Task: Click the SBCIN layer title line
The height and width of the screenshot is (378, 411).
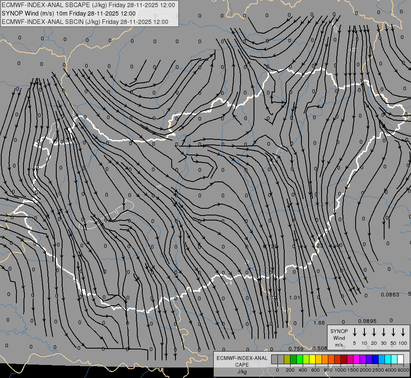Action: 85,22
